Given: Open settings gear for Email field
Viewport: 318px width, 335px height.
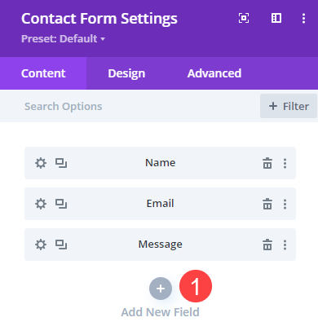Looking at the screenshot, I should tap(41, 204).
